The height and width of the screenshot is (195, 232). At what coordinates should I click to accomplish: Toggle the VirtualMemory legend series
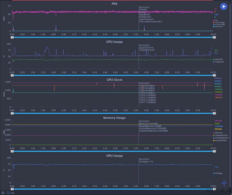(221, 138)
